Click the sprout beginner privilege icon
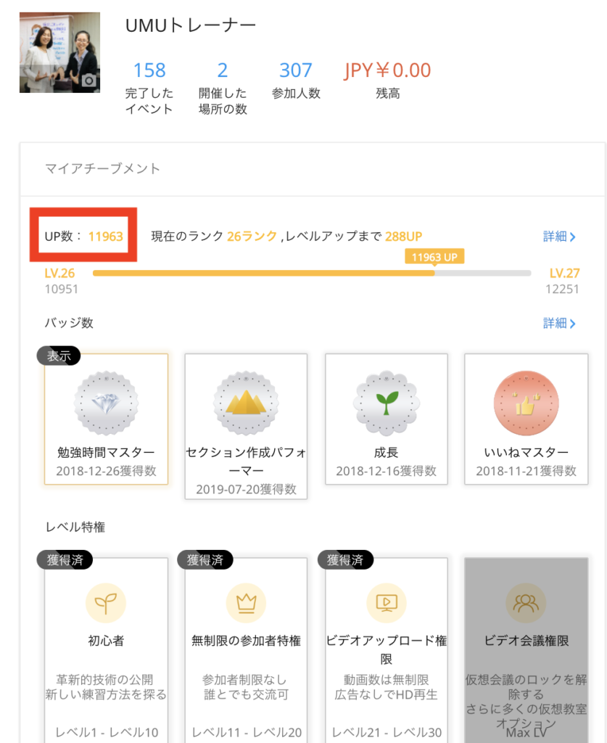 (106, 603)
